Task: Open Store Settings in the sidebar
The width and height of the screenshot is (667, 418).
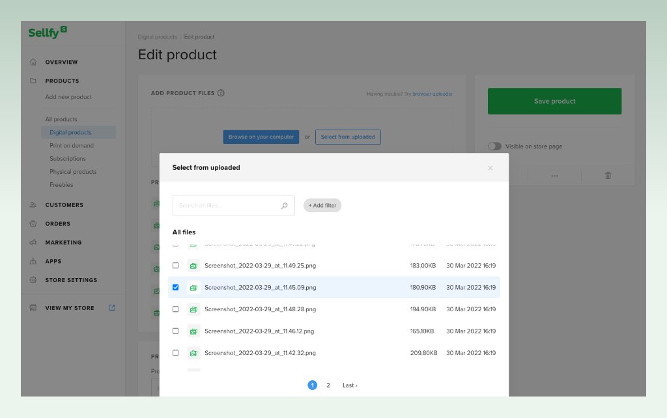Action: (x=71, y=280)
